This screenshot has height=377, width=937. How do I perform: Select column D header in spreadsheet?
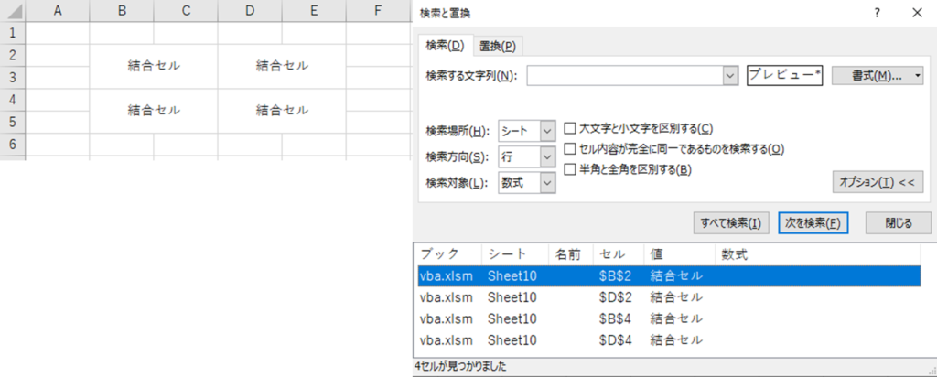[250, 11]
